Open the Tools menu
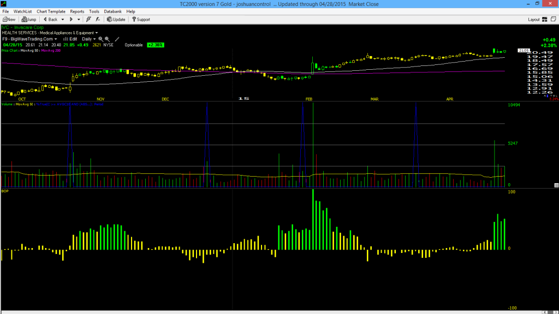This screenshot has width=559, height=314. (94, 11)
